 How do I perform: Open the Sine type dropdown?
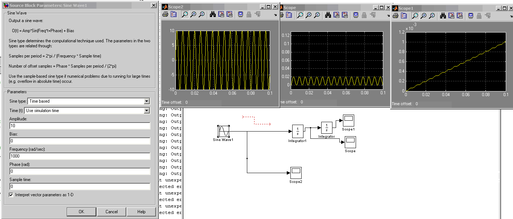pyautogui.click(x=146, y=102)
